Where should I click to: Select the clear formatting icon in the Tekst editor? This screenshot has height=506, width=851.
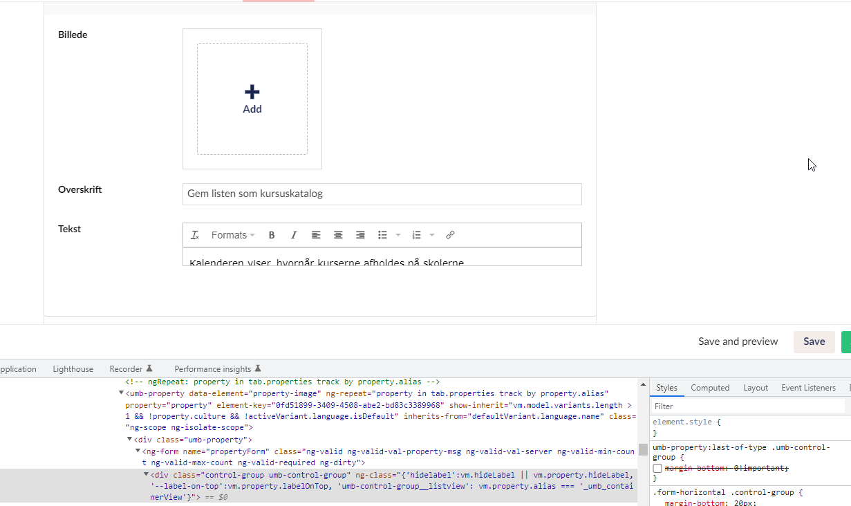tap(194, 234)
